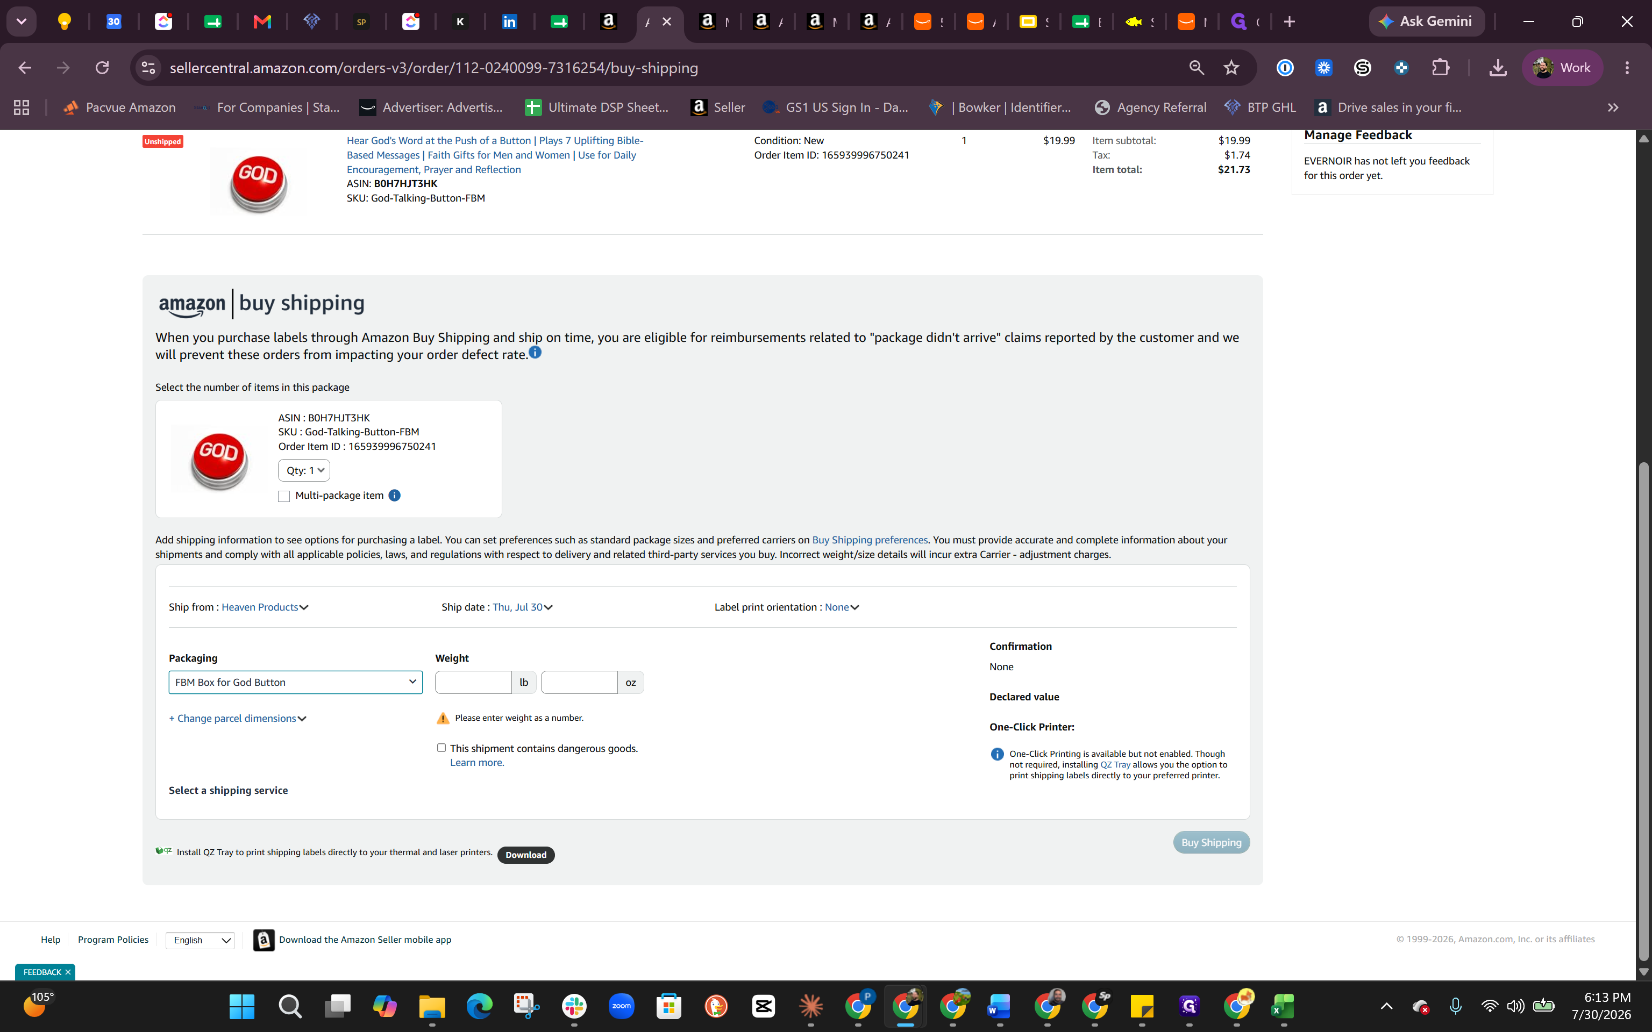Image resolution: width=1652 pixels, height=1032 pixels.
Task: Check the dangerous goods shipment box
Action: 441,748
